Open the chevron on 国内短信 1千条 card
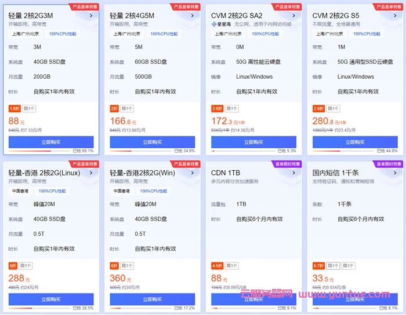 click(394, 173)
